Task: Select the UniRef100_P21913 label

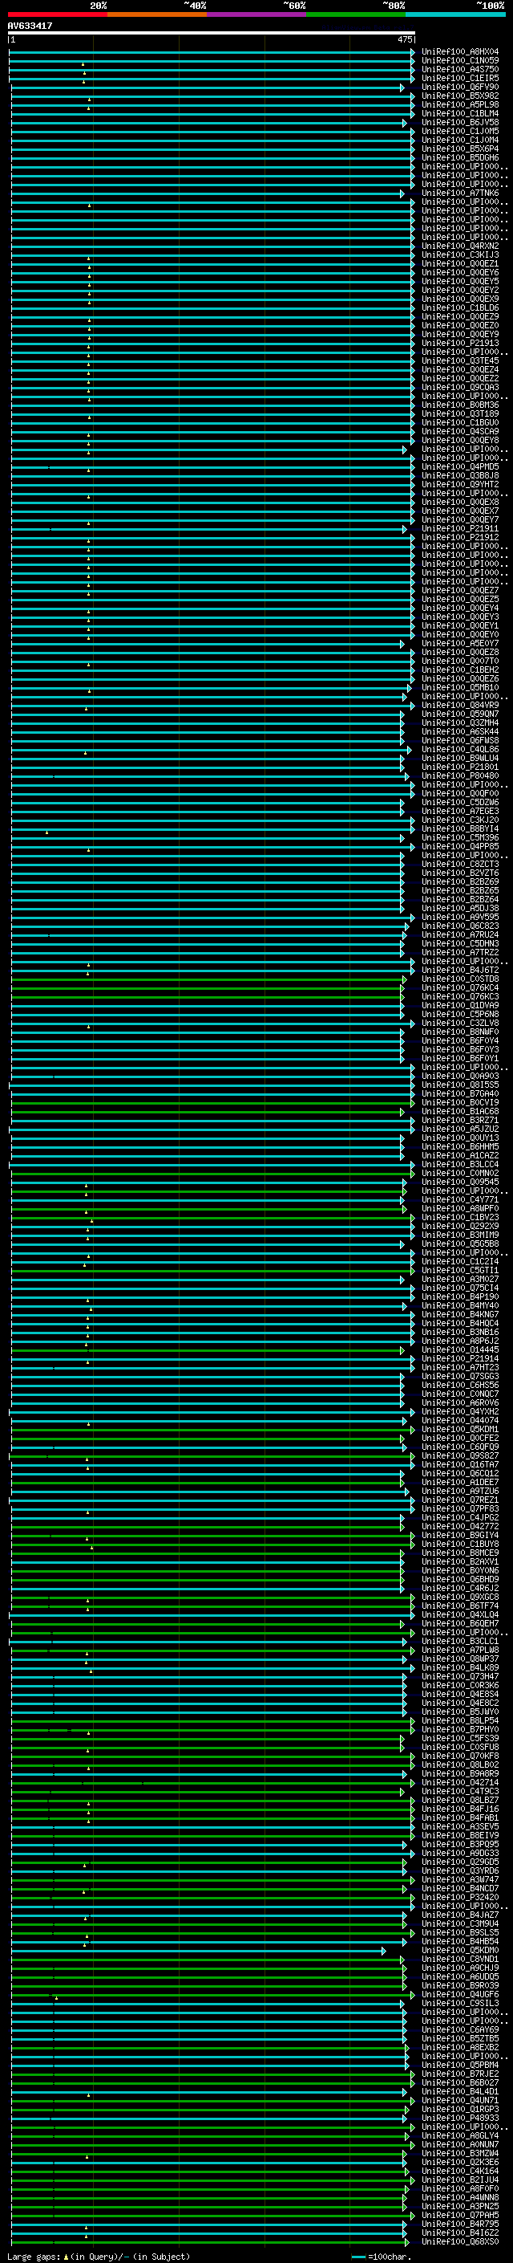Action: pos(460,344)
